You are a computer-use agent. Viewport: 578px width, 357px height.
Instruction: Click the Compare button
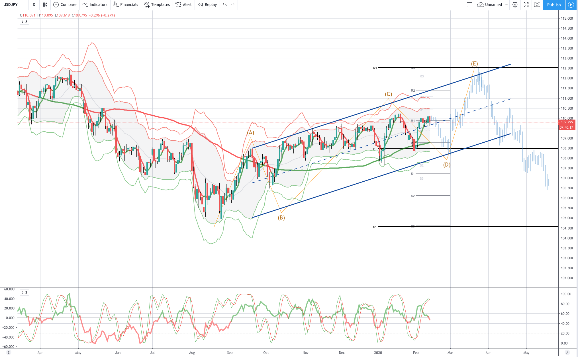(65, 5)
